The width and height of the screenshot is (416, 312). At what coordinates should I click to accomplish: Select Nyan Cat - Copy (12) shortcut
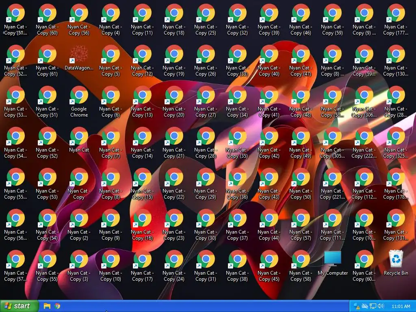coord(142,61)
